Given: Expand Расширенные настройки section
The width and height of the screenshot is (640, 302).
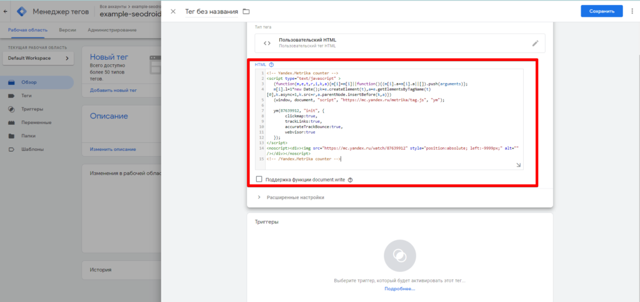Looking at the screenshot, I should click(x=291, y=197).
